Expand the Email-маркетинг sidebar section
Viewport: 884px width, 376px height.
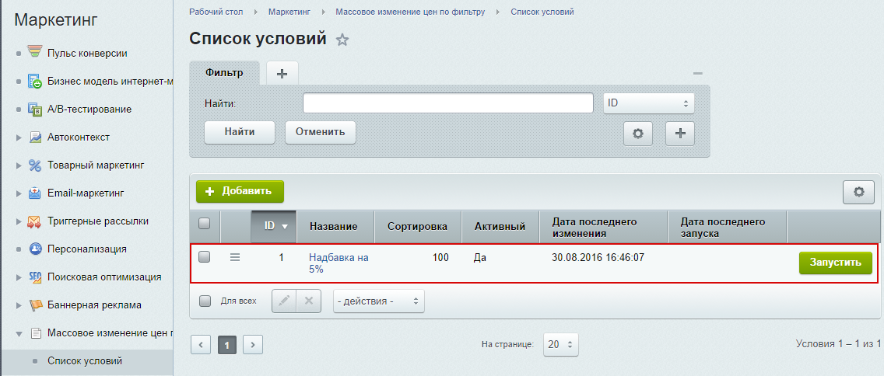pos(19,193)
